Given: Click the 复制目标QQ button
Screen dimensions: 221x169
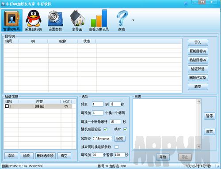Looking at the screenshot, I should point(198,51).
